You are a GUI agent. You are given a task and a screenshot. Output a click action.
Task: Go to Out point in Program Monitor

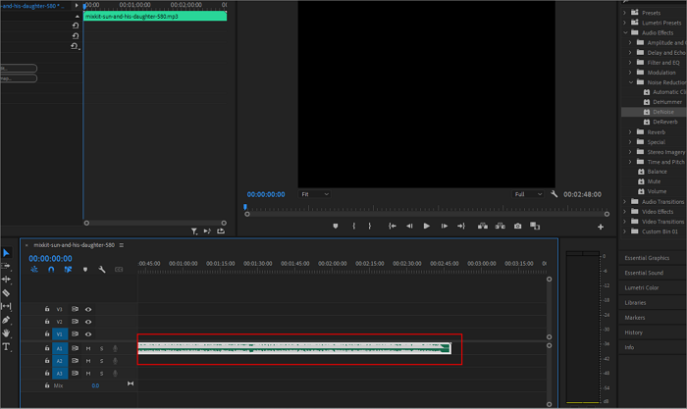click(x=461, y=226)
